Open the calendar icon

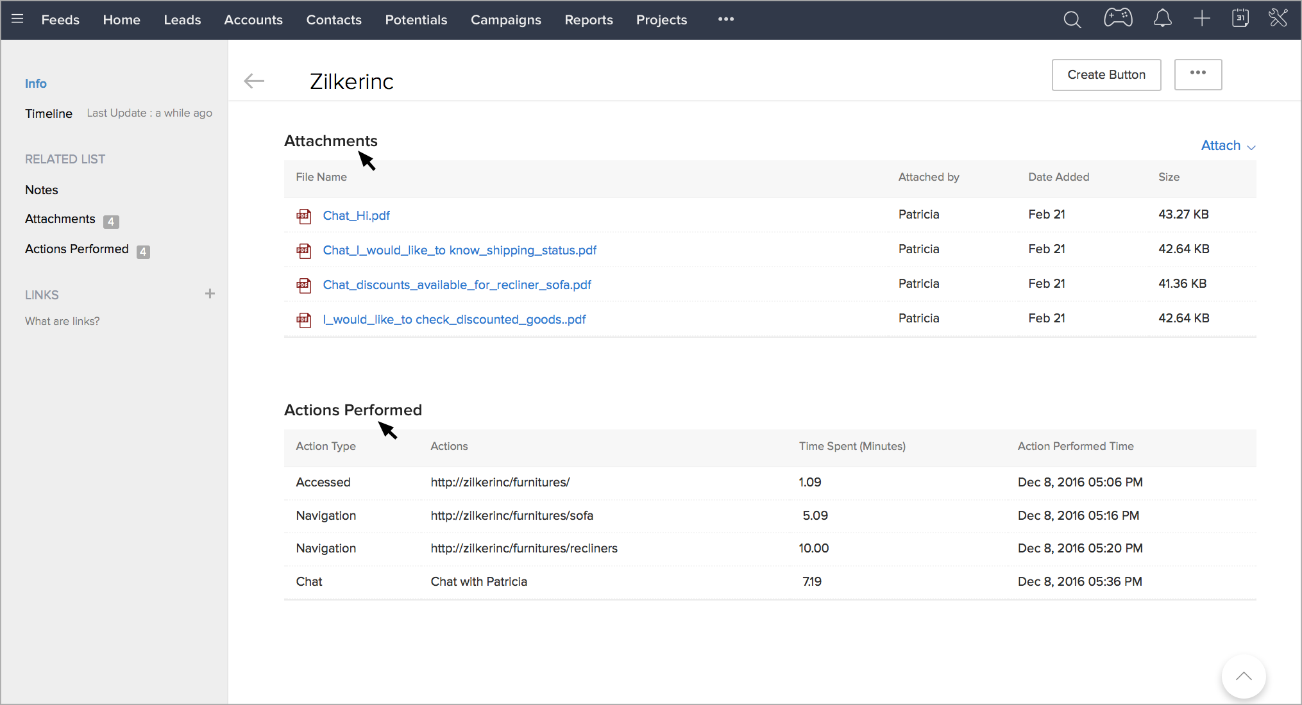coord(1240,19)
